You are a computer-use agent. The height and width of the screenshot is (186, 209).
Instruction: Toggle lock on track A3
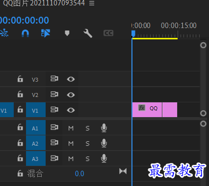pos(20,158)
